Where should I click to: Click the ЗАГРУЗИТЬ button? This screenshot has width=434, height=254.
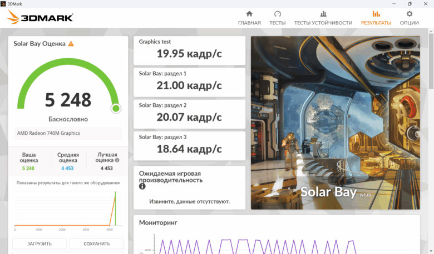click(40, 244)
